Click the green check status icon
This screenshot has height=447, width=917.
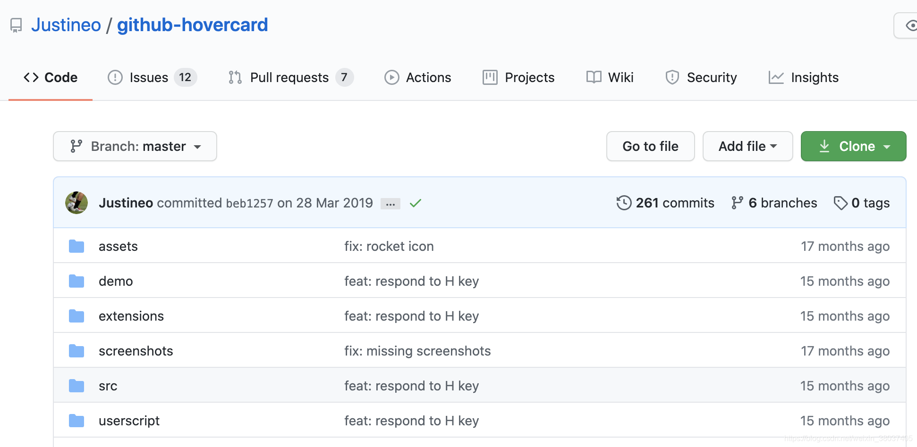pyautogui.click(x=416, y=203)
